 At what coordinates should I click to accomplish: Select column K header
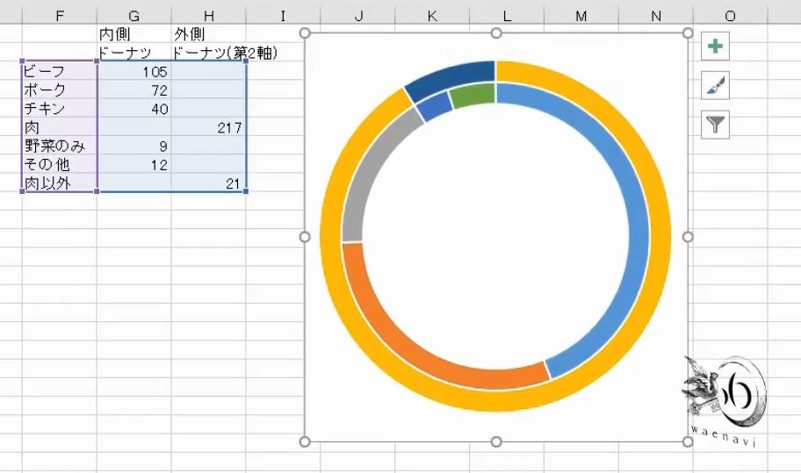432,17
